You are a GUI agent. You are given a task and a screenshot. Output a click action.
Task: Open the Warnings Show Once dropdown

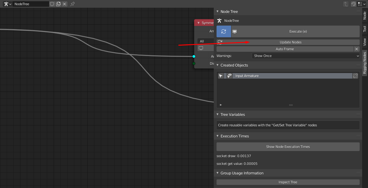306,56
